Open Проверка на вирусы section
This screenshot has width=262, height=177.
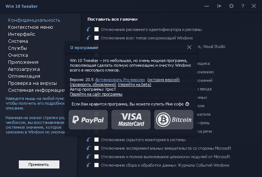pos(32,83)
